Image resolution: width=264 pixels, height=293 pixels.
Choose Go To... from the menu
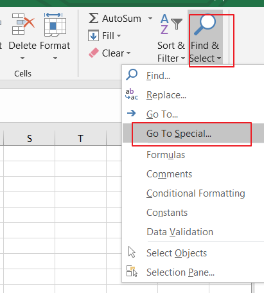[x=193, y=114]
